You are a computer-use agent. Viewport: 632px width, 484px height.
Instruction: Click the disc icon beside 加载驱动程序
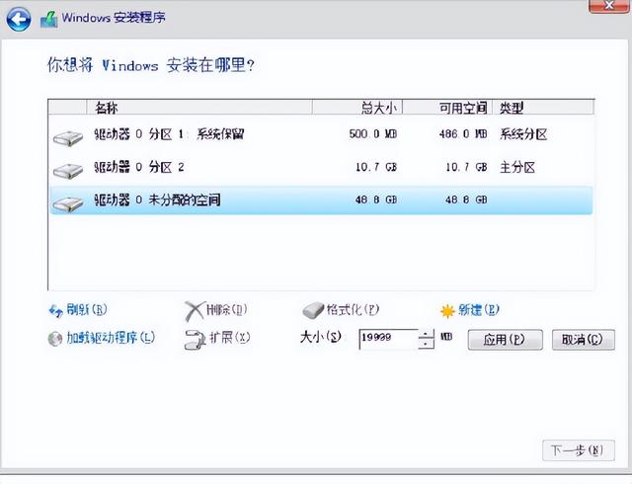55,339
